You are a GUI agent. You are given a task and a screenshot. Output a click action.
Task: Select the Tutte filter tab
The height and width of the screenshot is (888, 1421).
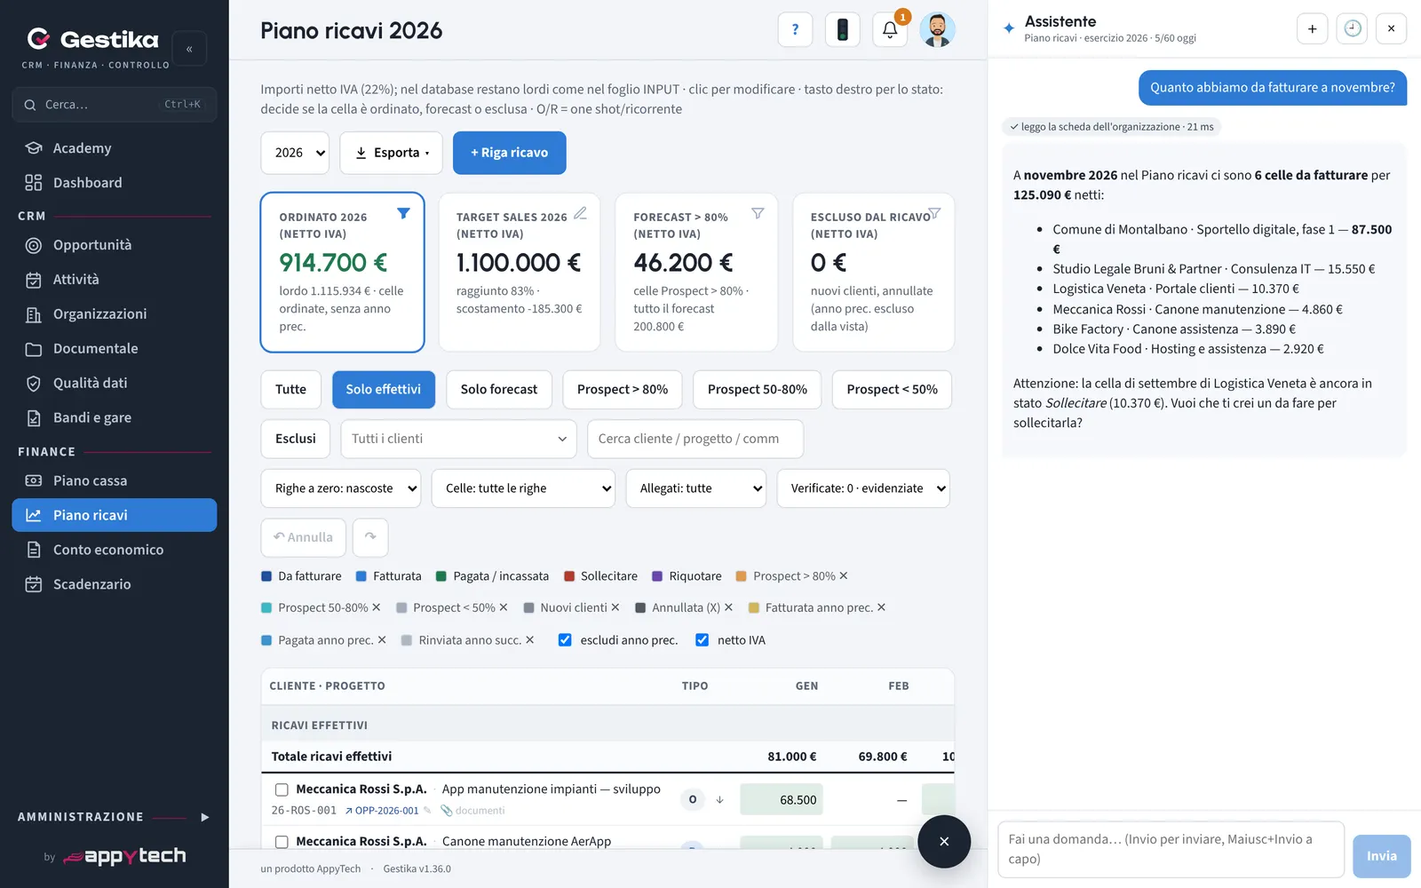point(290,389)
